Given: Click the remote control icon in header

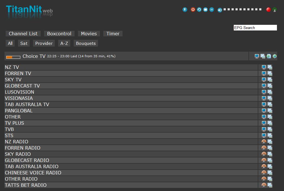Looking at the screenshot, I should (185, 10).
